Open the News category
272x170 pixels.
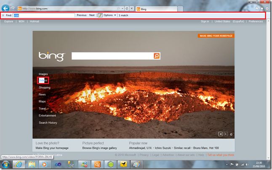point(42,94)
